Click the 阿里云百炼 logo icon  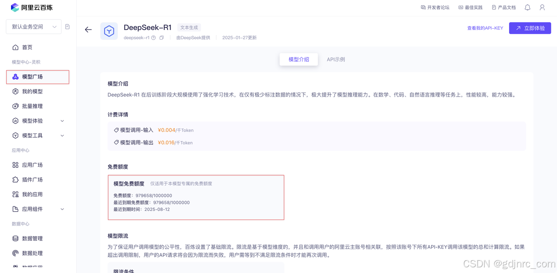tap(15, 7)
